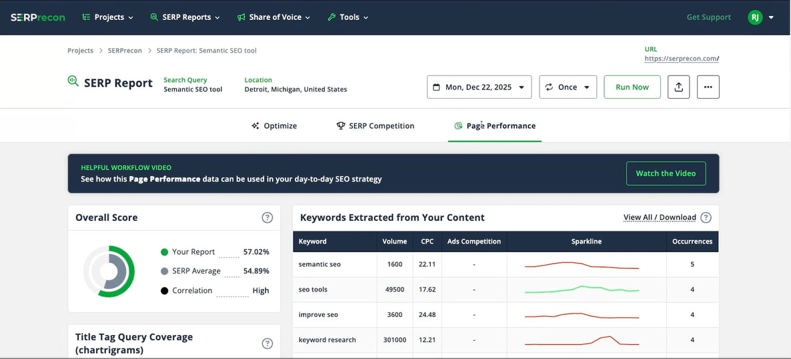Open the date picker Mon, Dec 22, 2025
The height and width of the screenshot is (359, 791).
479,87
